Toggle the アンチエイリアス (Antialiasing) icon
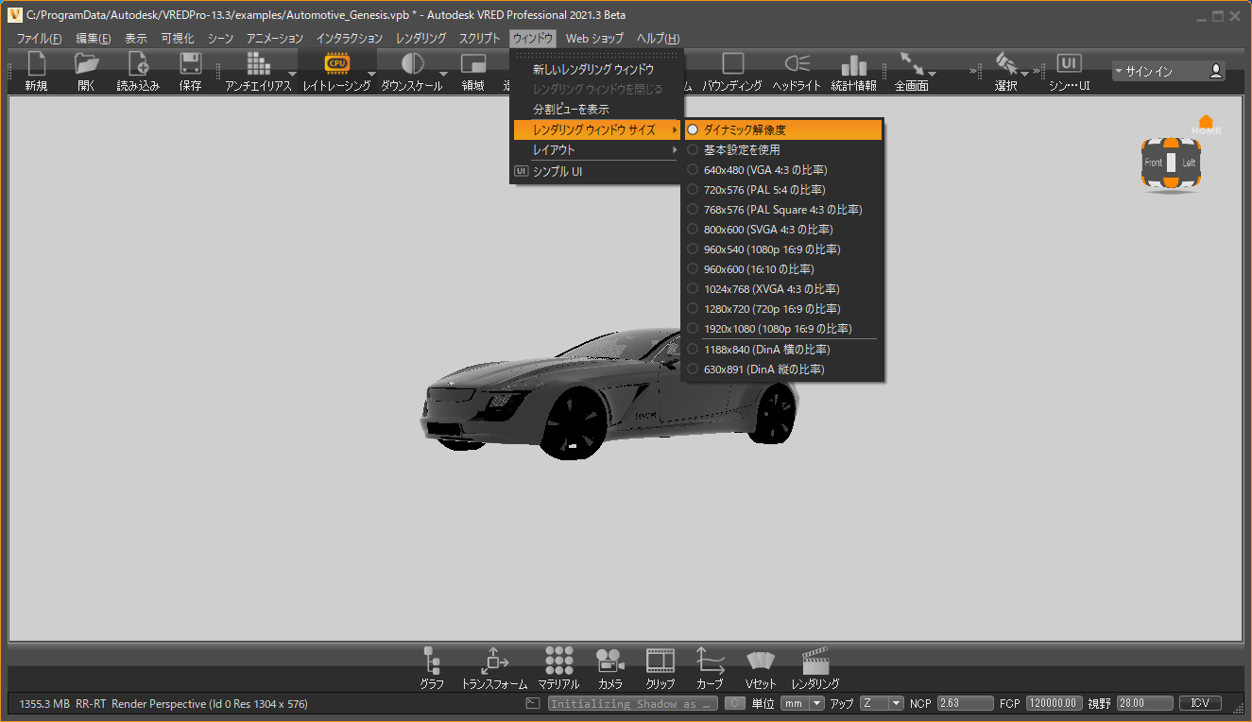Screen dimensions: 1252x722 point(258,63)
